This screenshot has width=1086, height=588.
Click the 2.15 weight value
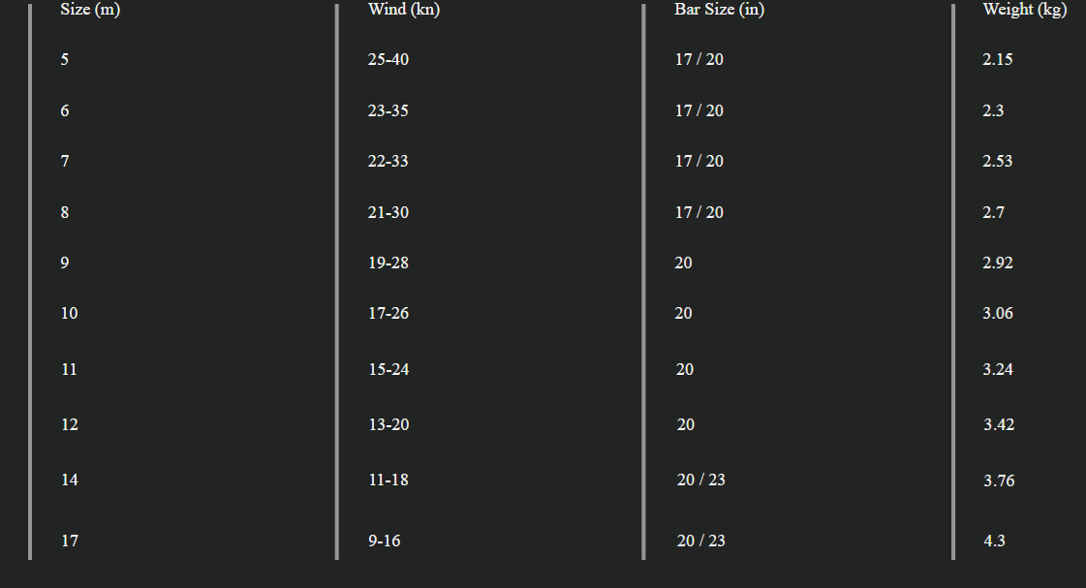(x=997, y=59)
